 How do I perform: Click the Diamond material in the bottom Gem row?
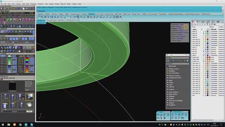pyautogui.click(x=213, y=95)
